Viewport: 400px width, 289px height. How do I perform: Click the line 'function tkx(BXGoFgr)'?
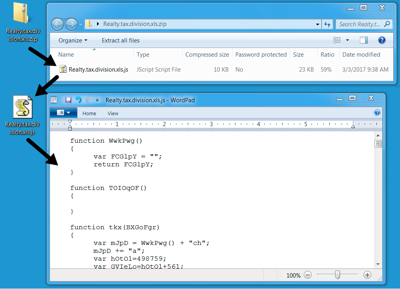[115, 228]
